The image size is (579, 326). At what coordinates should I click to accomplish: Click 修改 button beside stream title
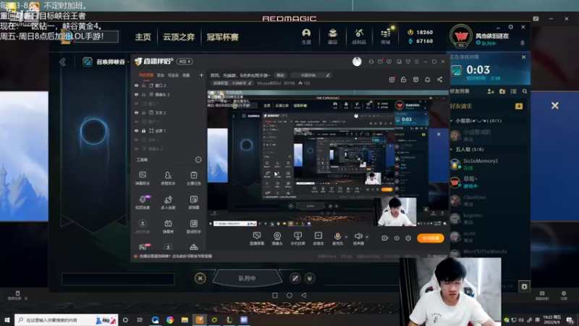(281, 75)
